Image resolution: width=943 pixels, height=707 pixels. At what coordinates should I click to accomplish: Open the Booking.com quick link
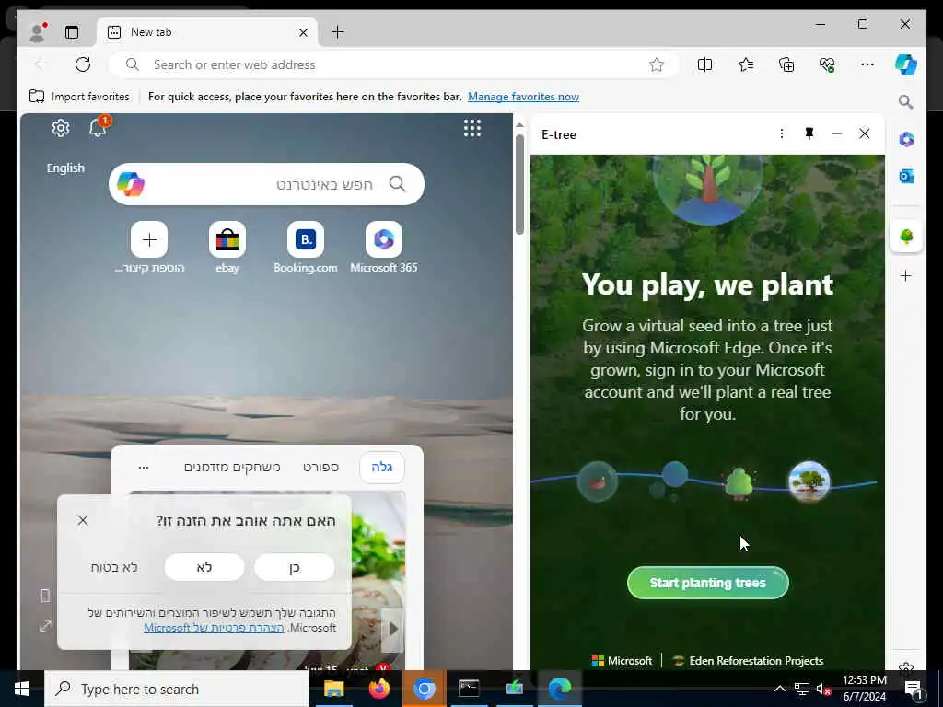tap(306, 239)
